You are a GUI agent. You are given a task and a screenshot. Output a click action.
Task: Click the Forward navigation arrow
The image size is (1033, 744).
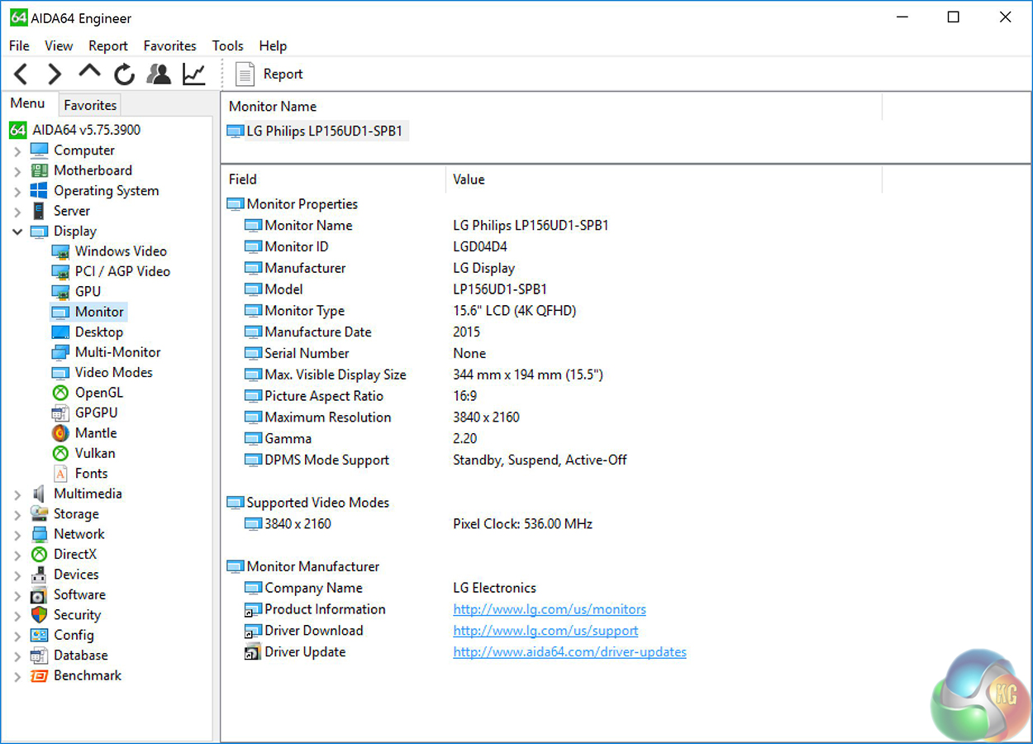tap(55, 74)
